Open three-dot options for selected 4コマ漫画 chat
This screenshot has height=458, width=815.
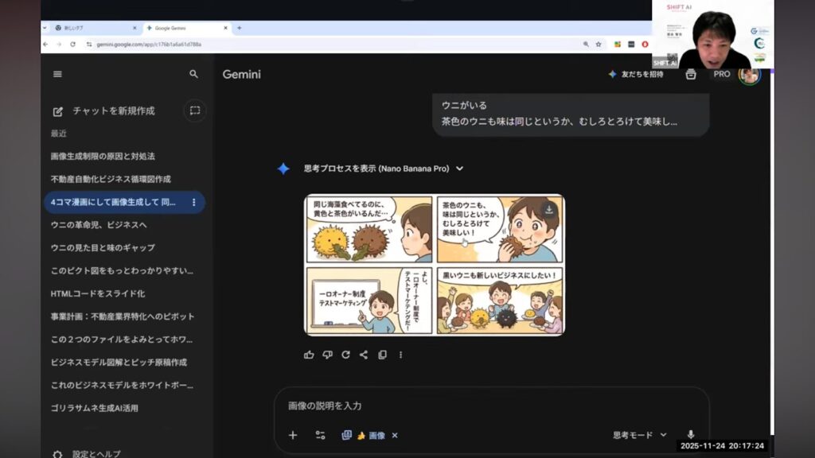(193, 202)
